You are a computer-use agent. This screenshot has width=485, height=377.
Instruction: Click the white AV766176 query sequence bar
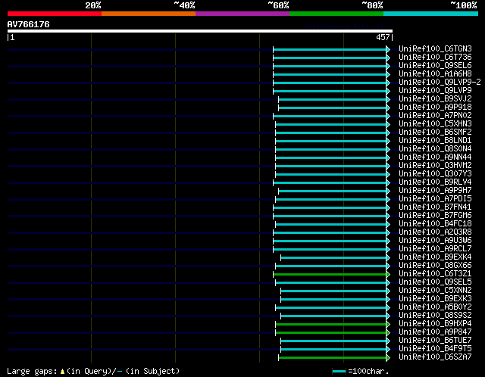pyautogui.click(x=200, y=31)
